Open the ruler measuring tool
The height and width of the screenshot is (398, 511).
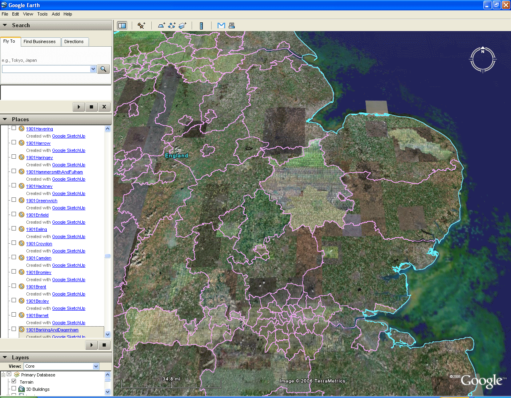point(202,26)
